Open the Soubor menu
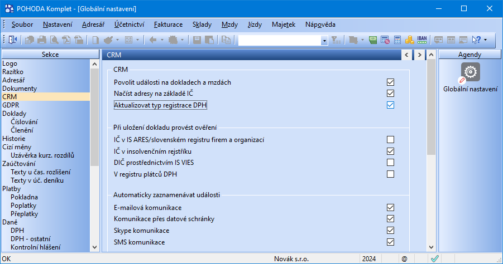Viewport: 503px width, 264px height. 22,25
